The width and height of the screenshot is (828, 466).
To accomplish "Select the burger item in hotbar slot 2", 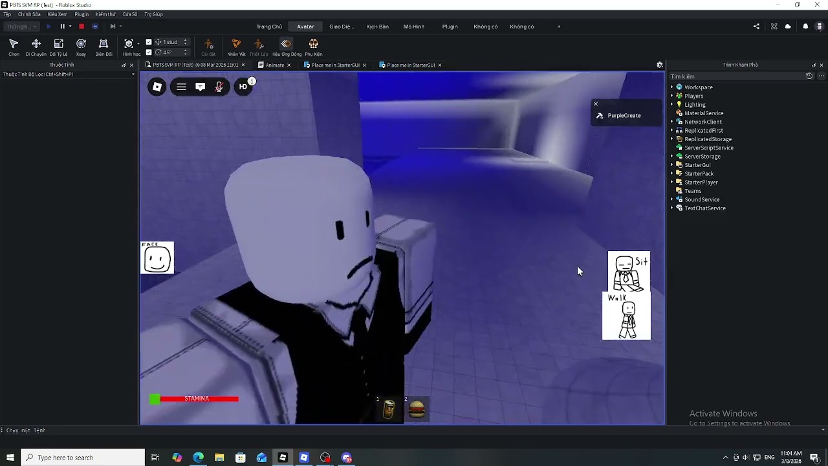I will [417, 409].
